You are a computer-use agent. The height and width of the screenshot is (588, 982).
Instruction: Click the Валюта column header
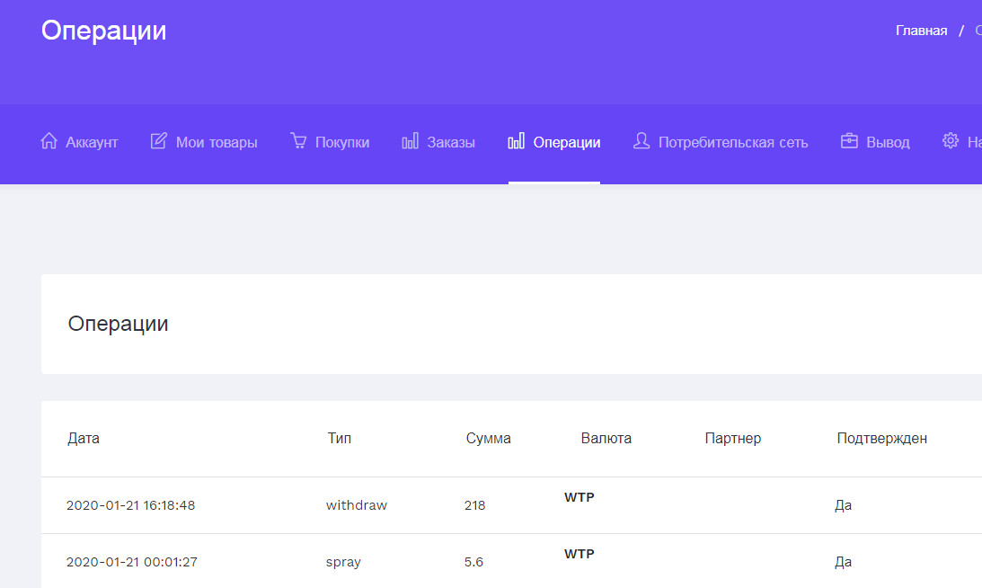606,439
